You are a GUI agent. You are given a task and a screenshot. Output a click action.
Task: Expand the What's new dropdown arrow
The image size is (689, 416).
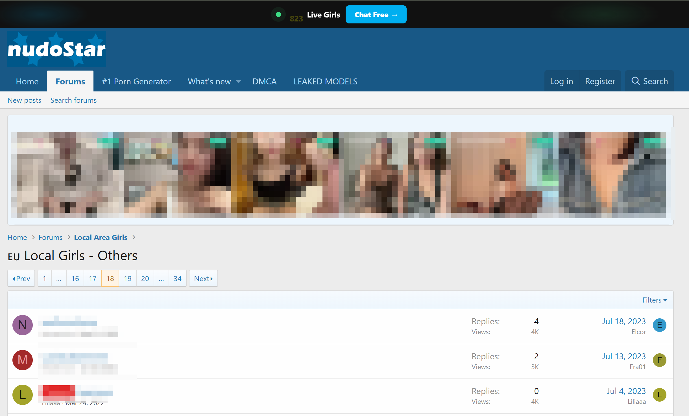(x=238, y=82)
